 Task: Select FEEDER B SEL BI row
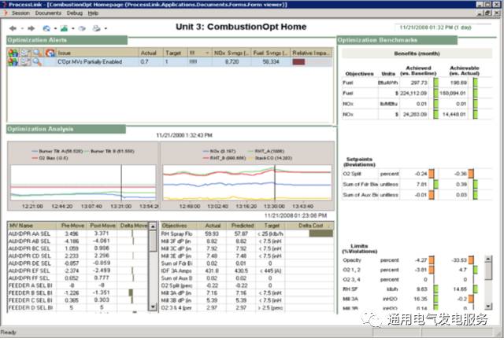pos(78,292)
